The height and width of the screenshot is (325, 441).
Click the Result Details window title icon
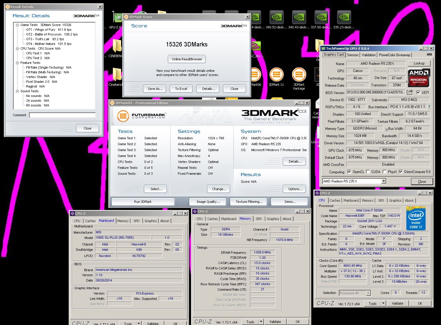click(7, 7)
